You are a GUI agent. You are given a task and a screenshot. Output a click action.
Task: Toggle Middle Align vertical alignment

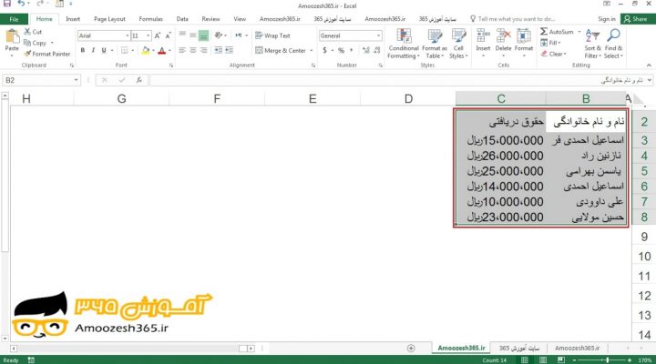(x=193, y=35)
